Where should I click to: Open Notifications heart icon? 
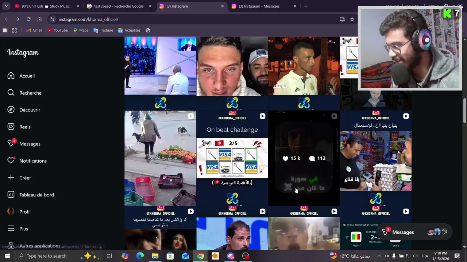27,161
